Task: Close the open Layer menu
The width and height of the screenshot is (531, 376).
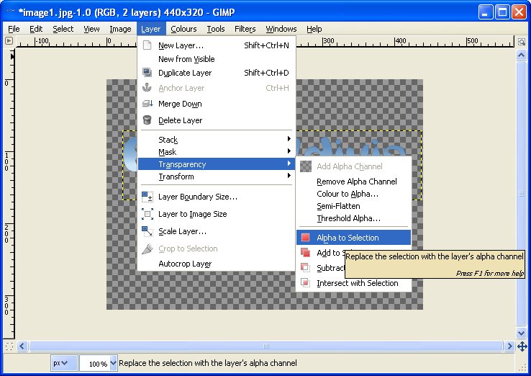Action: [151, 29]
